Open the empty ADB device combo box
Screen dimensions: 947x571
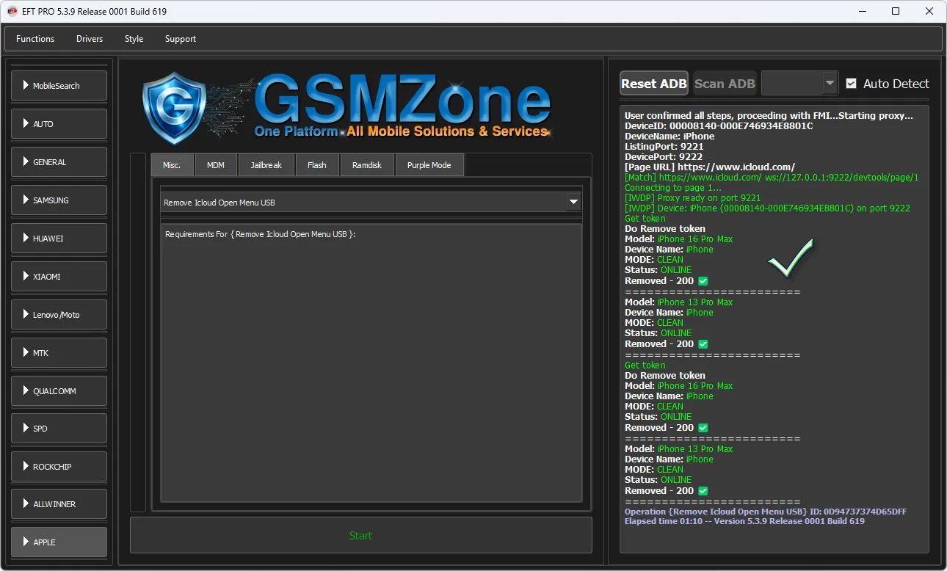[x=799, y=84]
